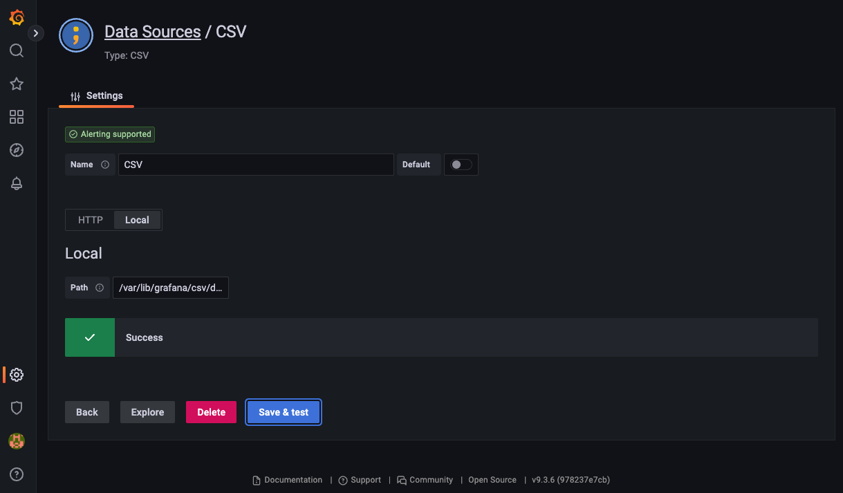The height and width of the screenshot is (493, 843).
Task: Click the Delete data source button
Action: (211, 411)
